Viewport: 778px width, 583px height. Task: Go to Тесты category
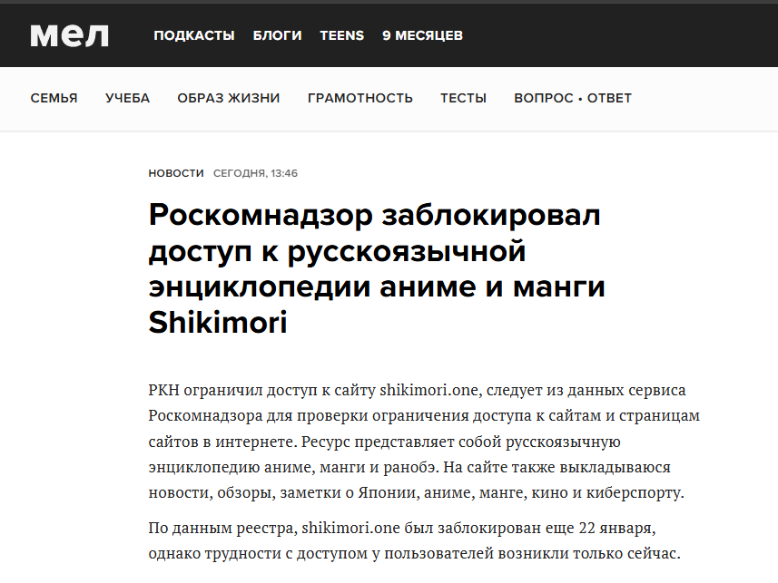pos(463,98)
